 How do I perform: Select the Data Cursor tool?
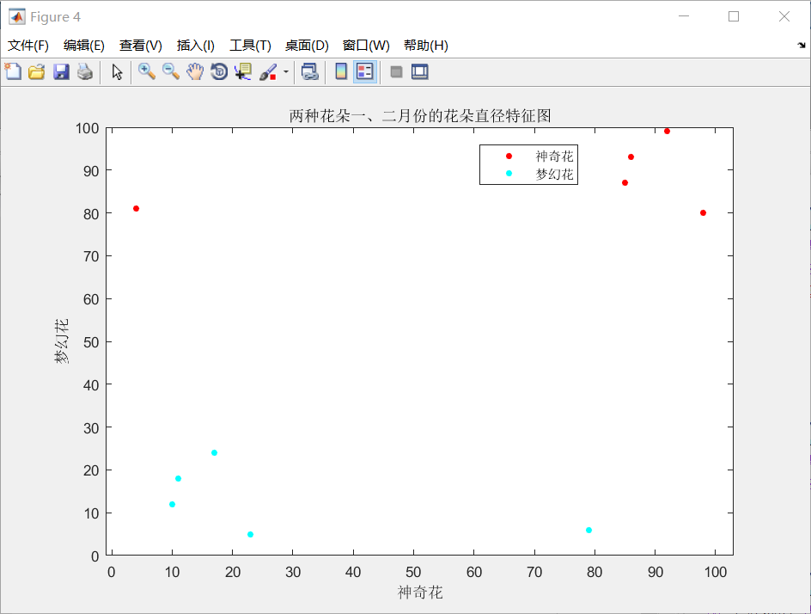[x=242, y=72]
